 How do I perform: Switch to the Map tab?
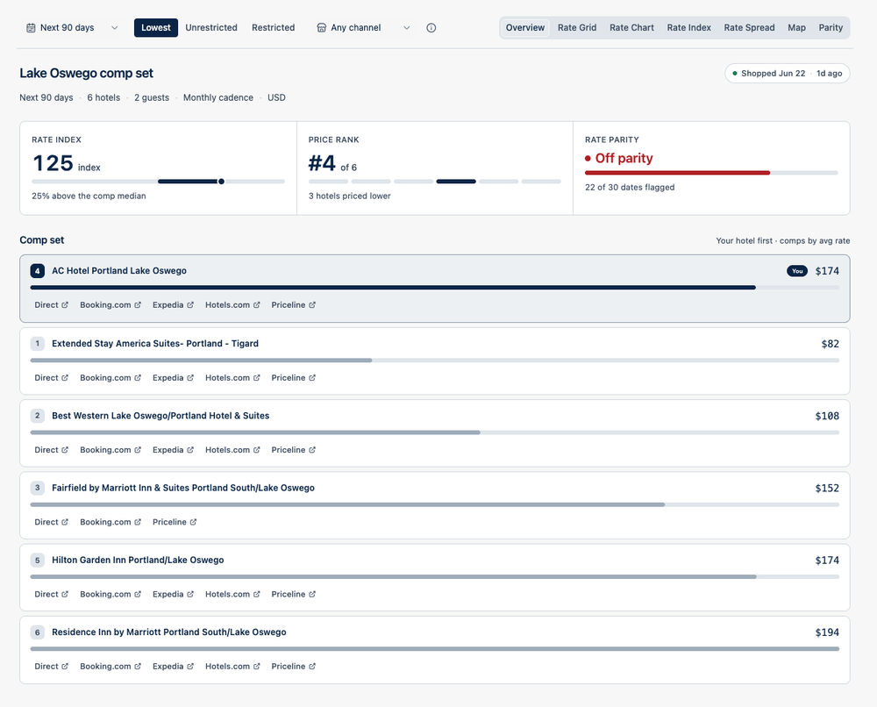pyautogui.click(x=796, y=27)
